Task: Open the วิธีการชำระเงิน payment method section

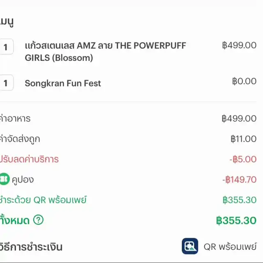Action: click(31, 247)
